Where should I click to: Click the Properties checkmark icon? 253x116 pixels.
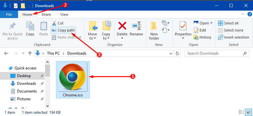(183, 26)
